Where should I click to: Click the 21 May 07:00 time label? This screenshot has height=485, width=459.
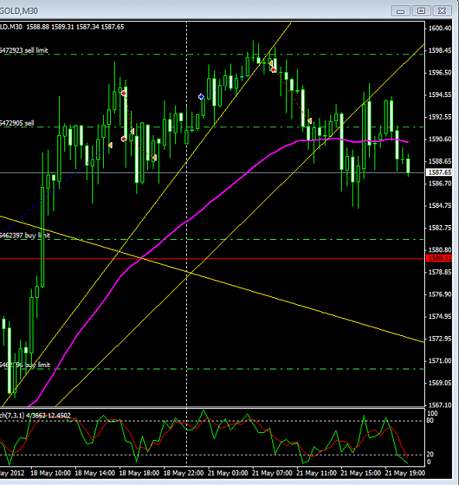pos(272,473)
